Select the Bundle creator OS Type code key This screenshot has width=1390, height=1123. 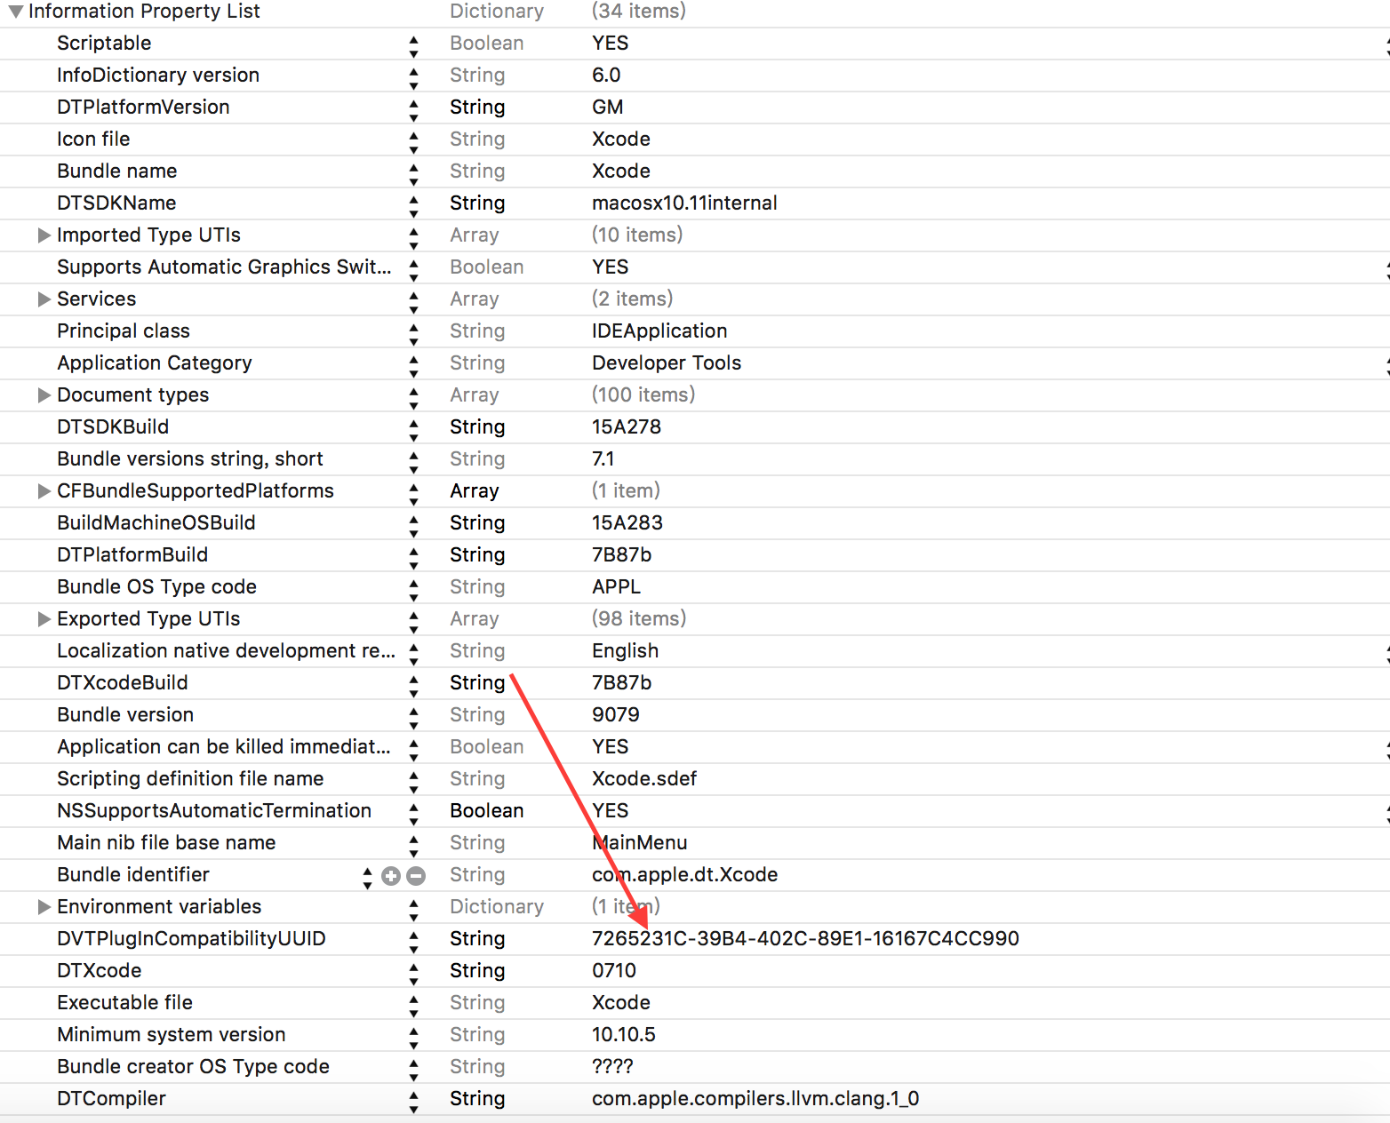[x=193, y=1067]
